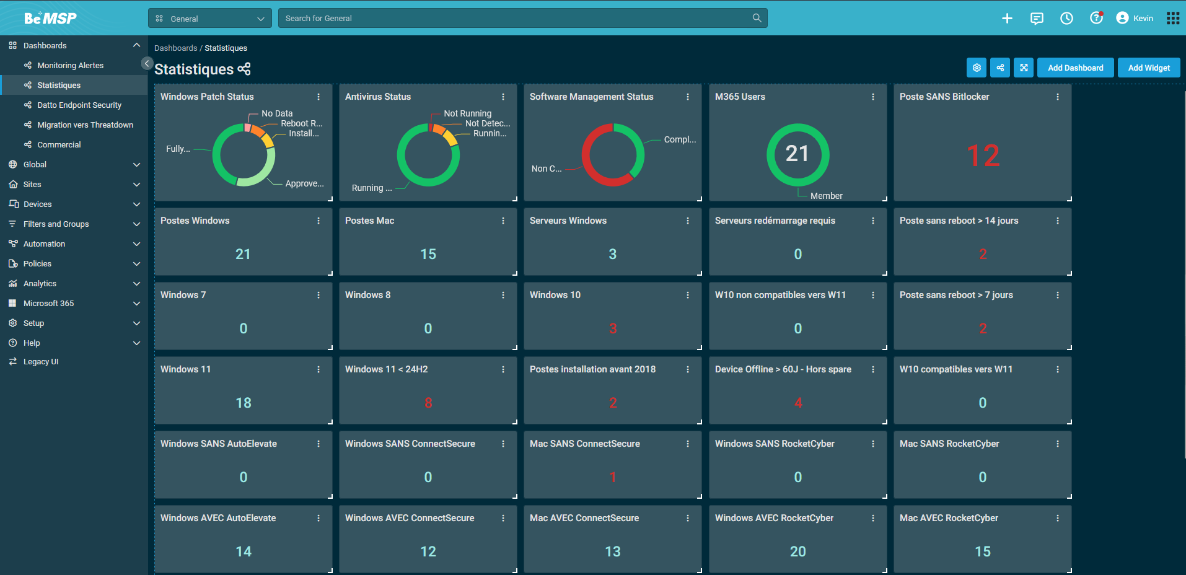Open the apps grid launcher icon
1186x575 pixels.
pos(1172,19)
